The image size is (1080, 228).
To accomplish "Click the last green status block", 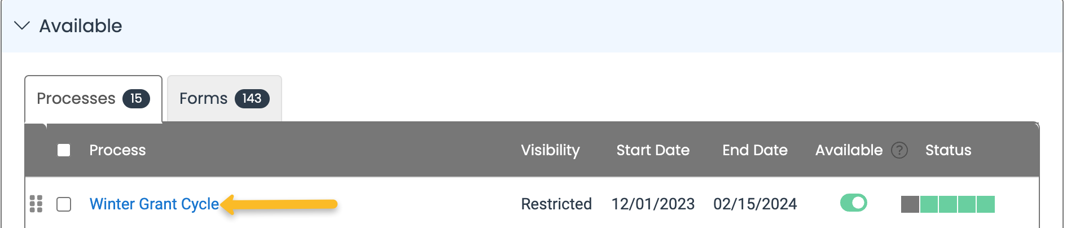I will [x=986, y=204].
